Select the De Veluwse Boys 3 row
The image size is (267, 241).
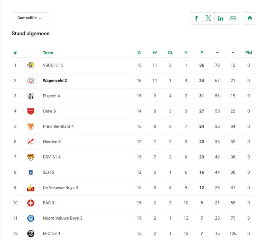(x=60, y=188)
